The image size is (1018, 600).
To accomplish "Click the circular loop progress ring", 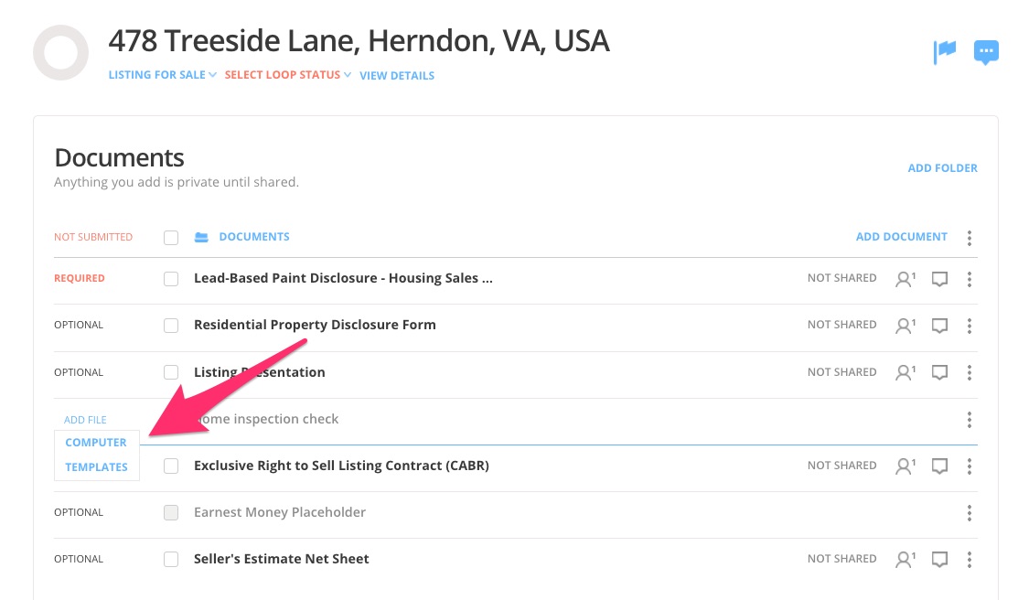I will [61, 53].
